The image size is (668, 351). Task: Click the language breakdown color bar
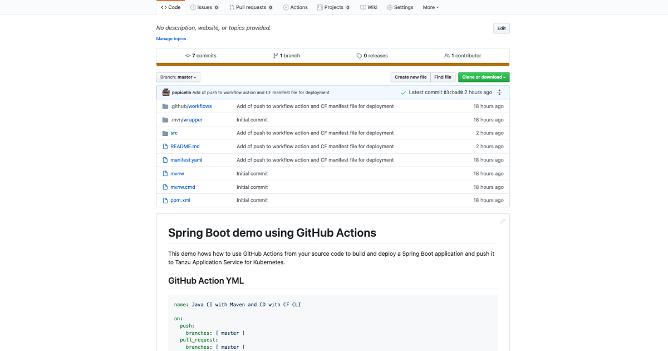pyautogui.click(x=333, y=65)
